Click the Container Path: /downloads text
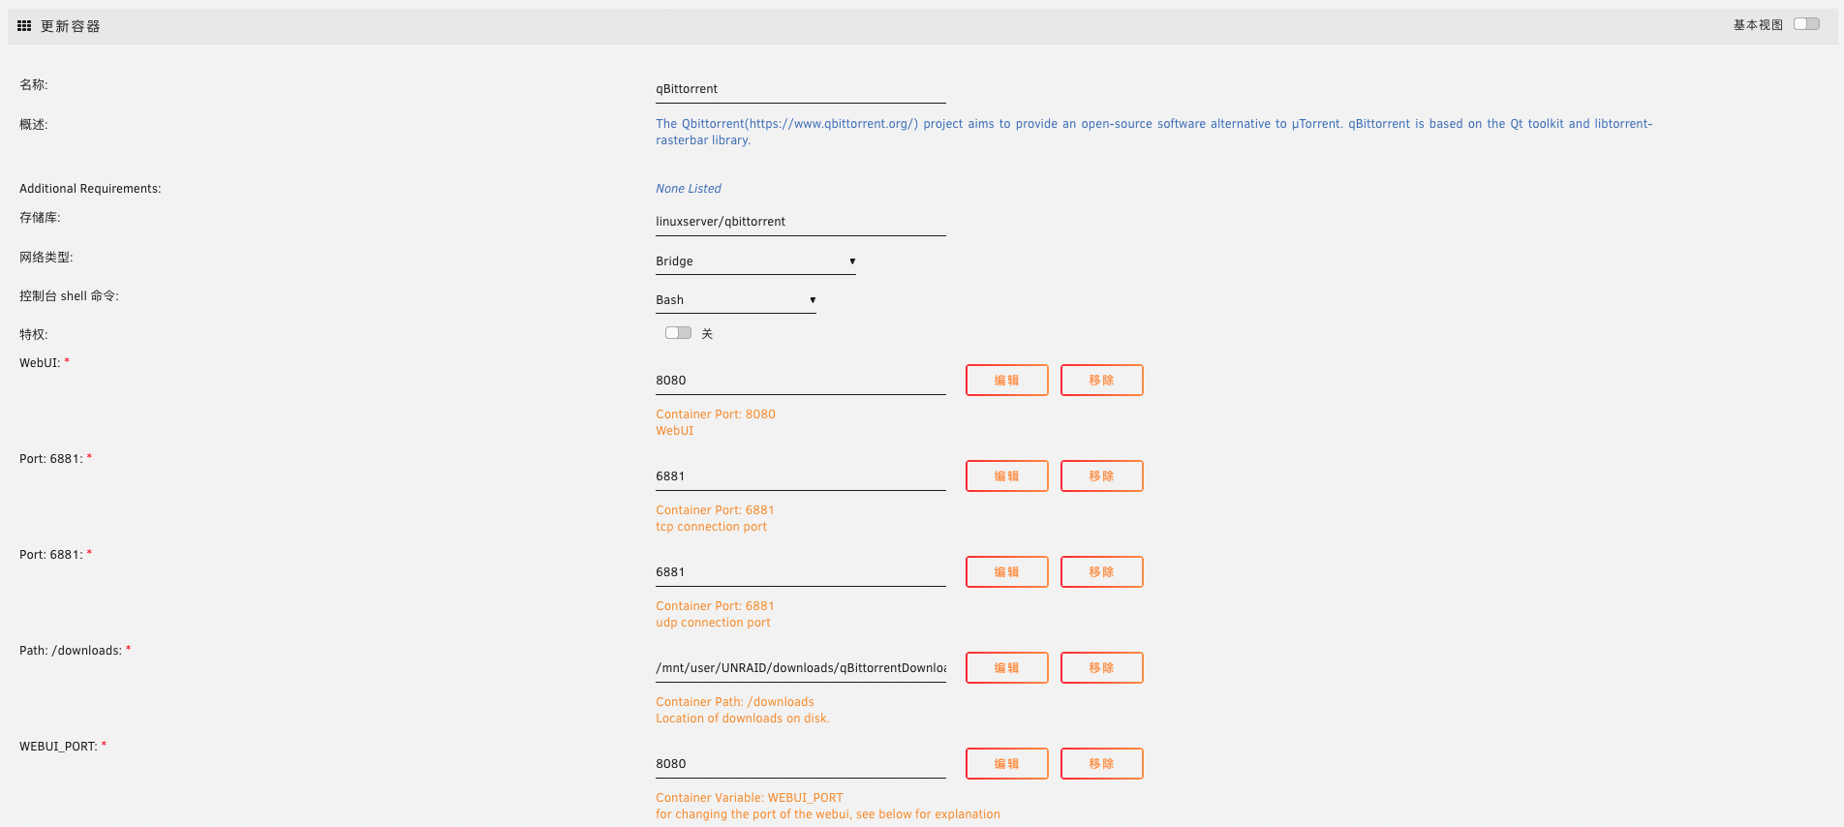Viewport: 1844px width, 827px height. [735, 702]
